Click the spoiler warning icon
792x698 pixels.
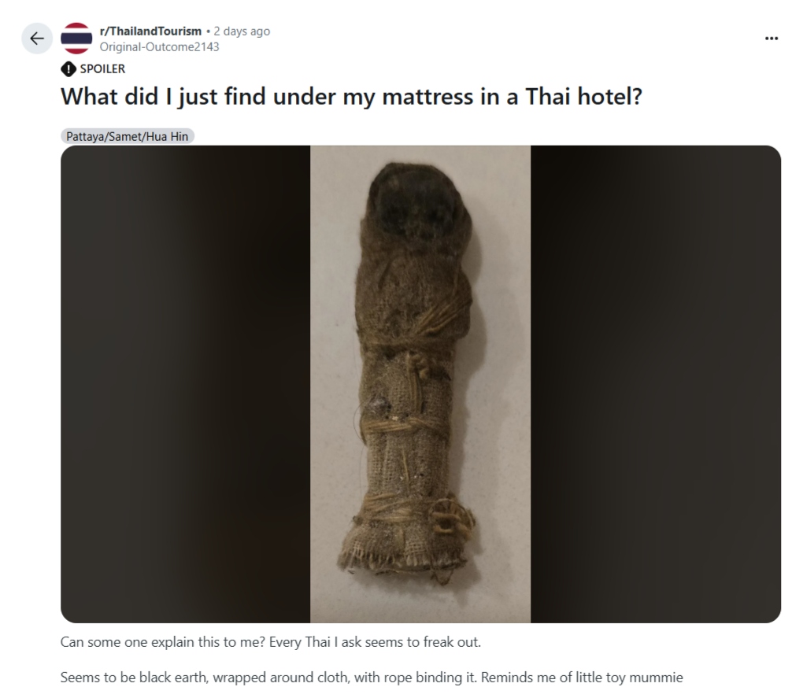(68, 68)
